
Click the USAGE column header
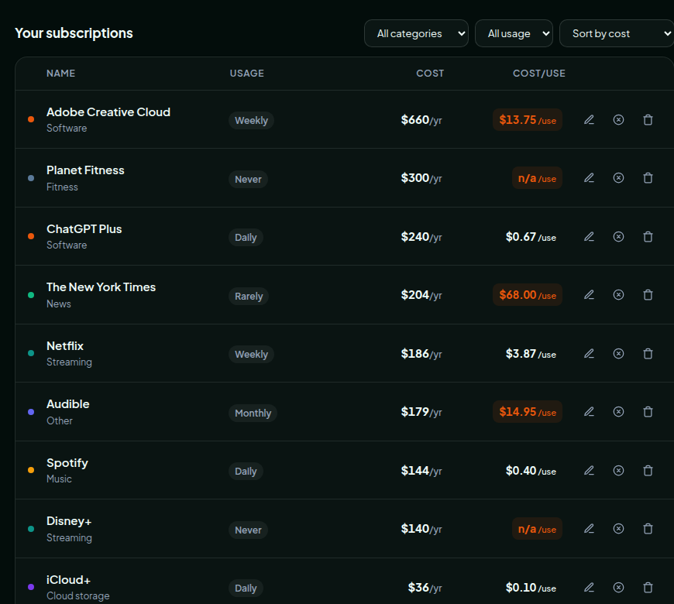click(x=246, y=74)
